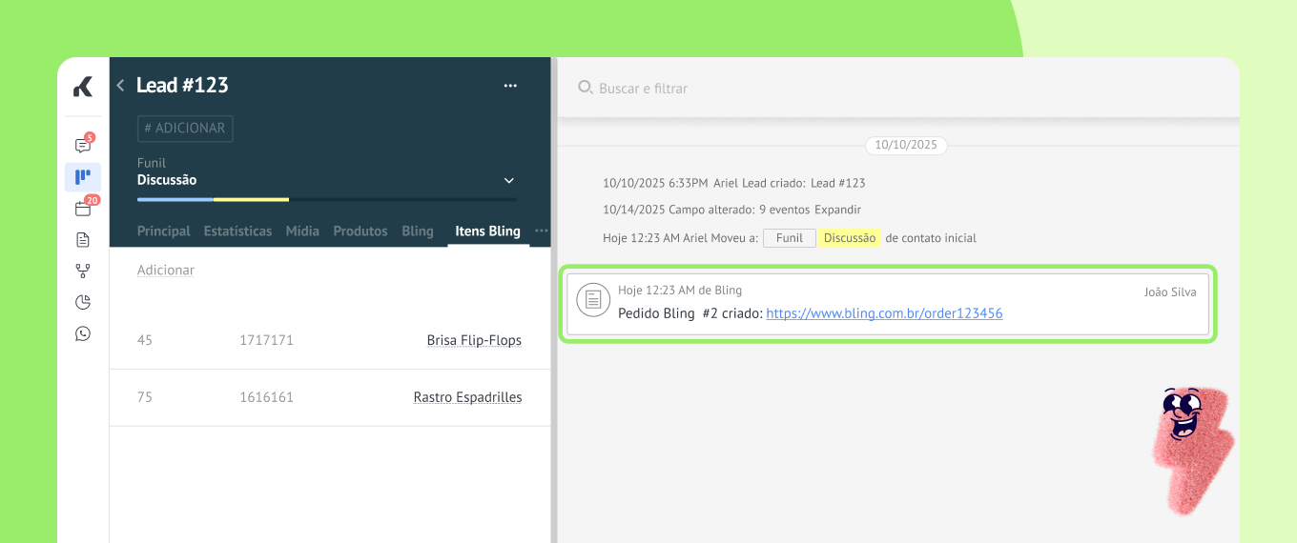1297x543 pixels.
Task: Open the calendar tasks icon
Action: [83, 209]
